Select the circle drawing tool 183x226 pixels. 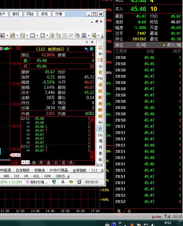[42, 35]
